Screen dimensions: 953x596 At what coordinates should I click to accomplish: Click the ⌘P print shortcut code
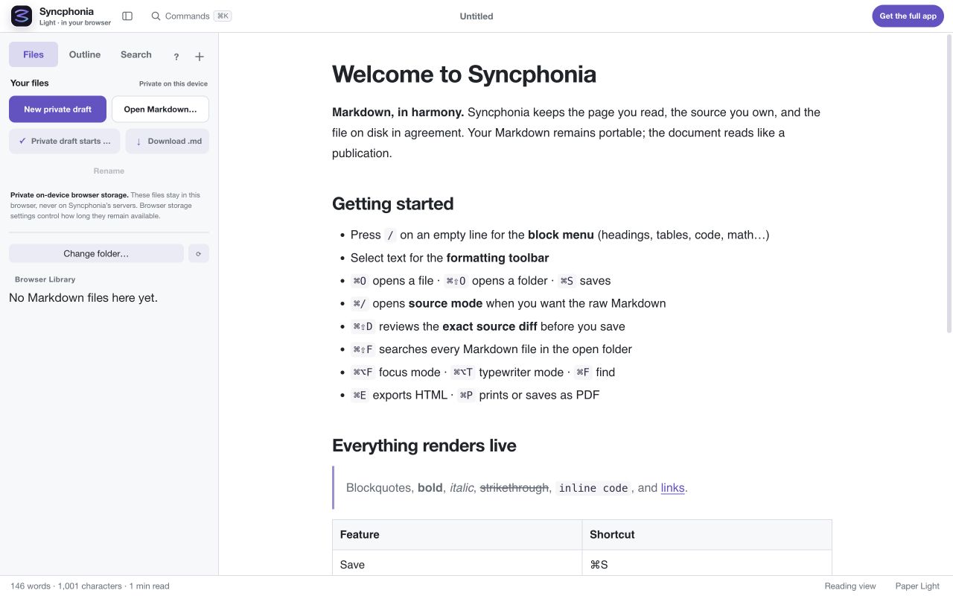click(467, 395)
